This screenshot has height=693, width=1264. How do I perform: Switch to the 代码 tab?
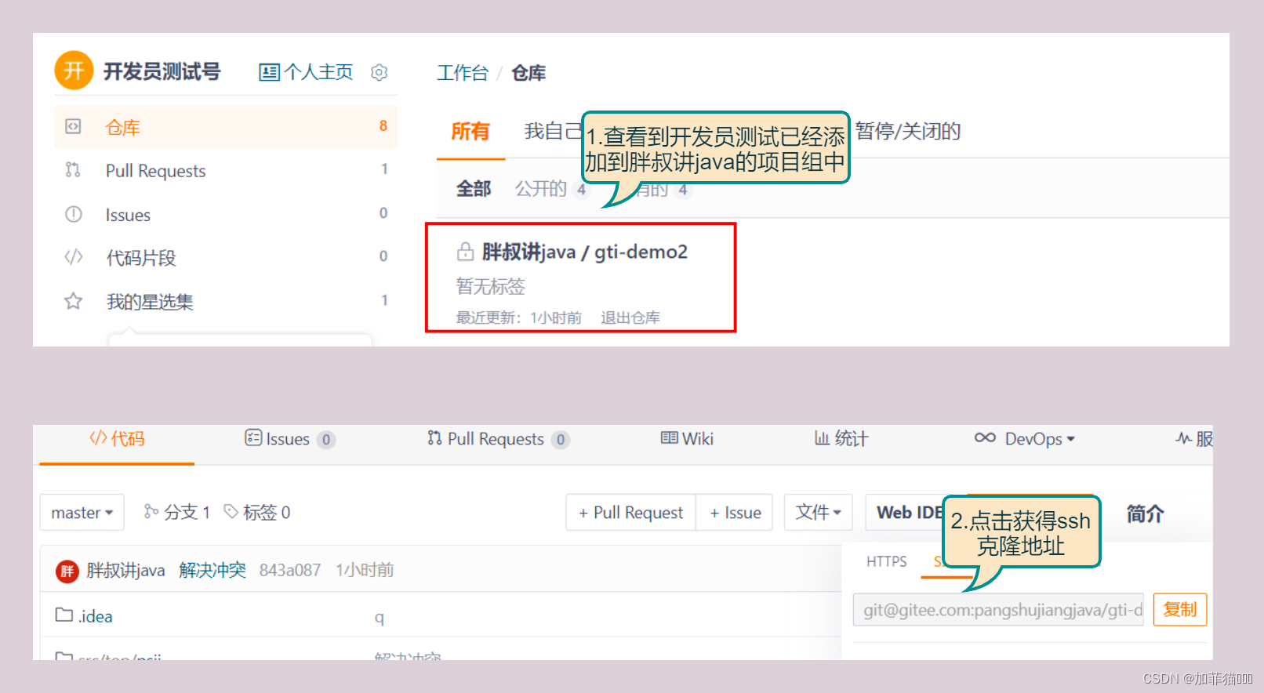click(x=117, y=439)
